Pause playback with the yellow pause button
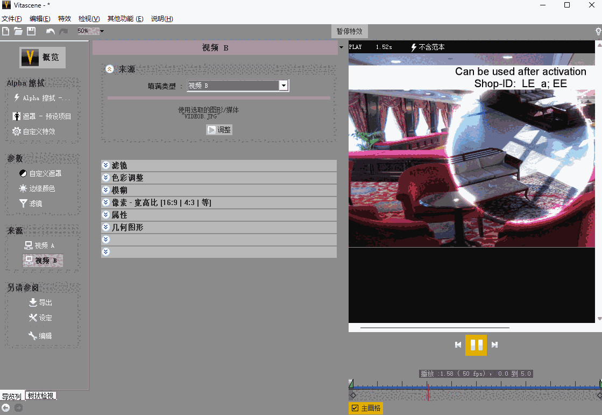This screenshot has height=415, width=602. (x=476, y=345)
